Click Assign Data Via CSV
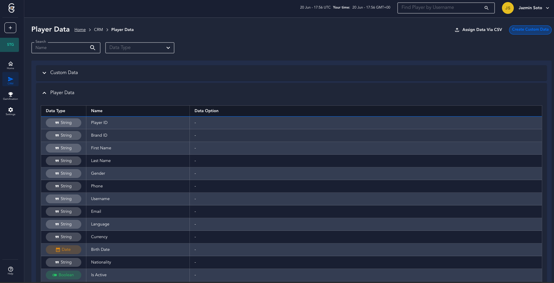Screen dimensions: 554x283 [x=478, y=30]
